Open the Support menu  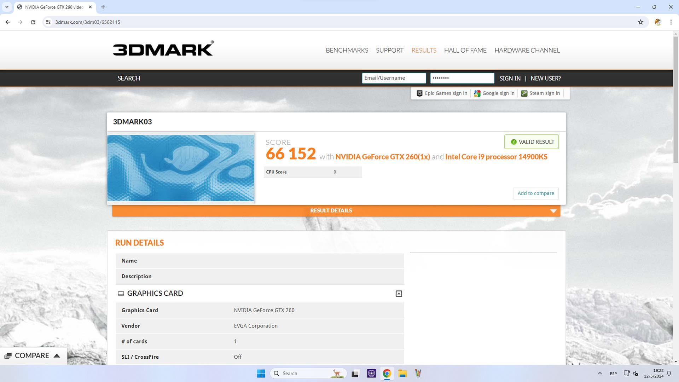390,50
